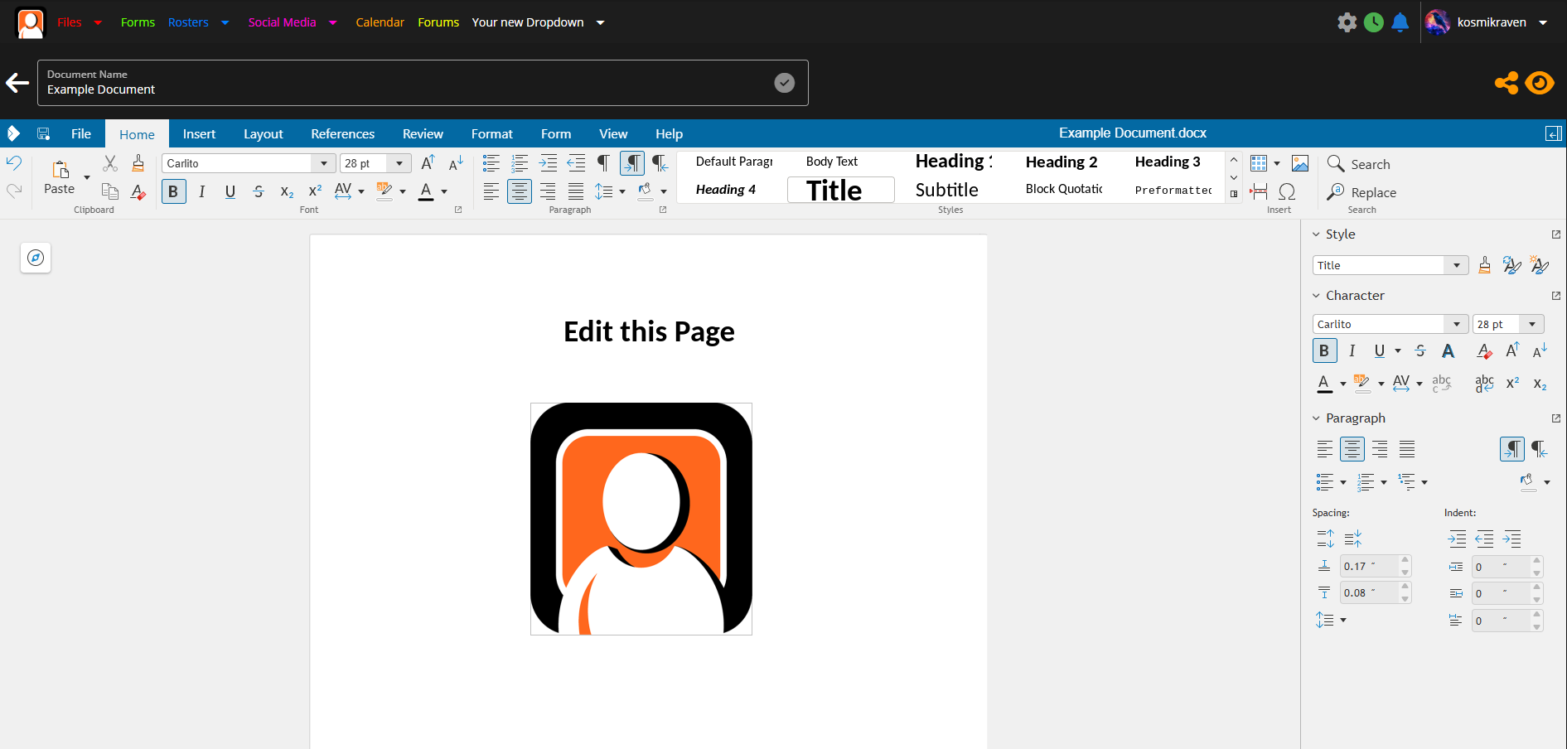Image resolution: width=1567 pixels, height=749 pixels.
Task: Insert a special character with the omega icon
Action: coord(1287,191)
